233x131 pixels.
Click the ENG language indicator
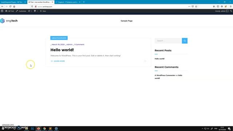point(216,128)
